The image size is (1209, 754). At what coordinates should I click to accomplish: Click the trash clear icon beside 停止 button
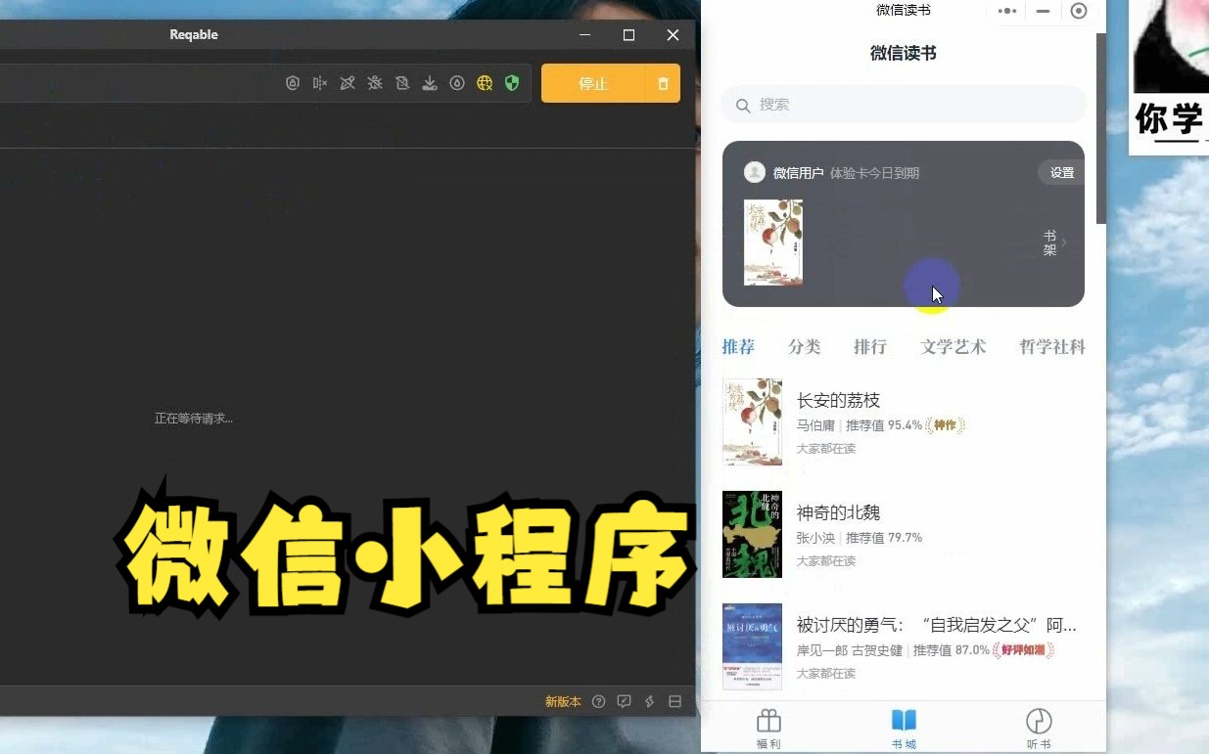pos(662,83)
